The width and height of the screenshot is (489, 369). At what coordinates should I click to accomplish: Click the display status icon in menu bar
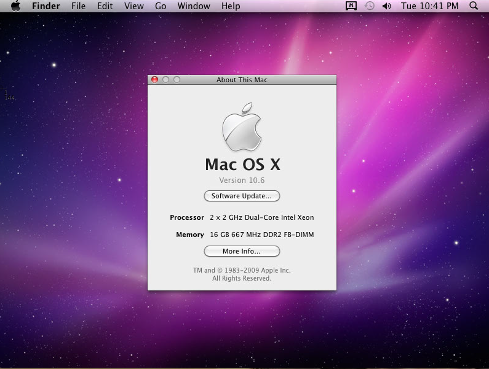click(351, 6)
